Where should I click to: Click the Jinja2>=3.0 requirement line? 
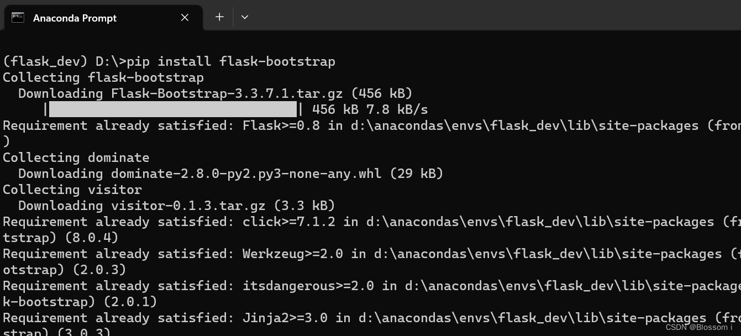coord(276,317)
